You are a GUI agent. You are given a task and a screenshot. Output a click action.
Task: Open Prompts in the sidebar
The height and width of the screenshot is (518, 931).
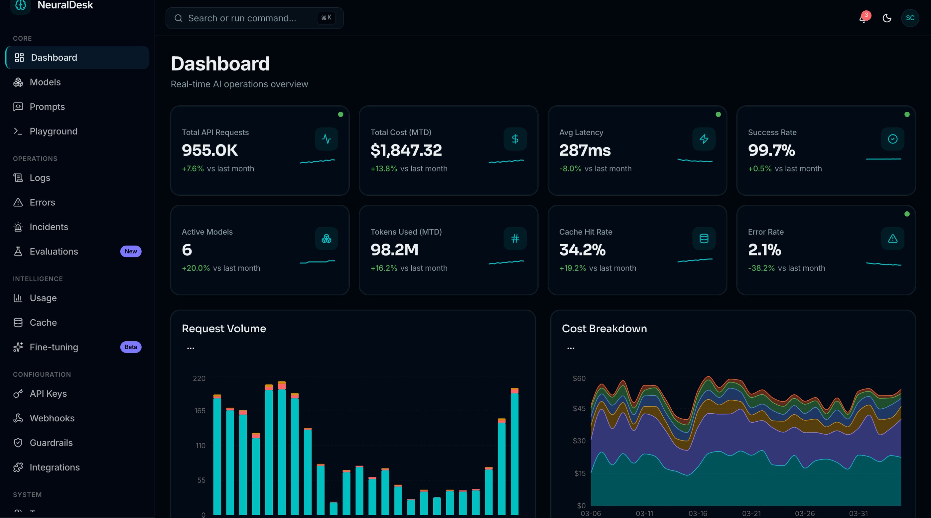pyautogui.click(x=77, y=107)
